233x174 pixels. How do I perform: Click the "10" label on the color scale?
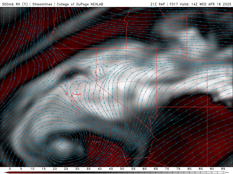click(x=32, y=169)
